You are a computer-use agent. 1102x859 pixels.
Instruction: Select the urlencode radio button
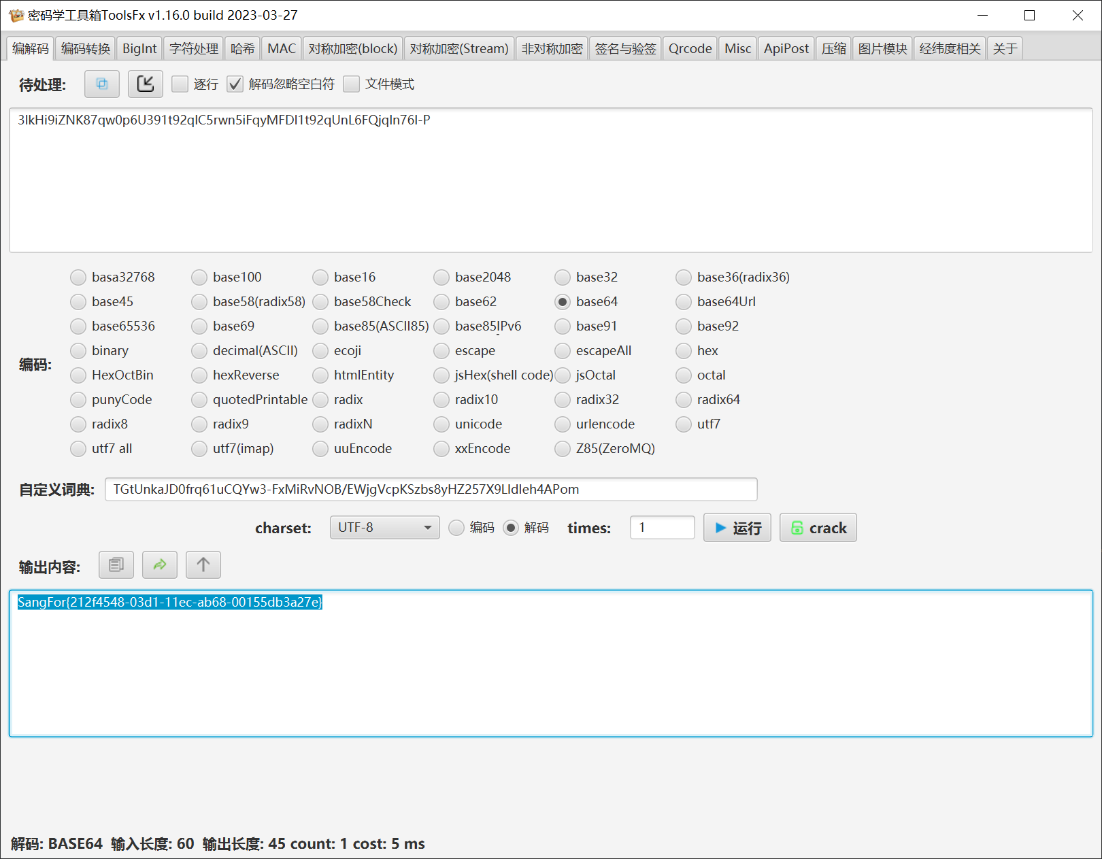563,424
